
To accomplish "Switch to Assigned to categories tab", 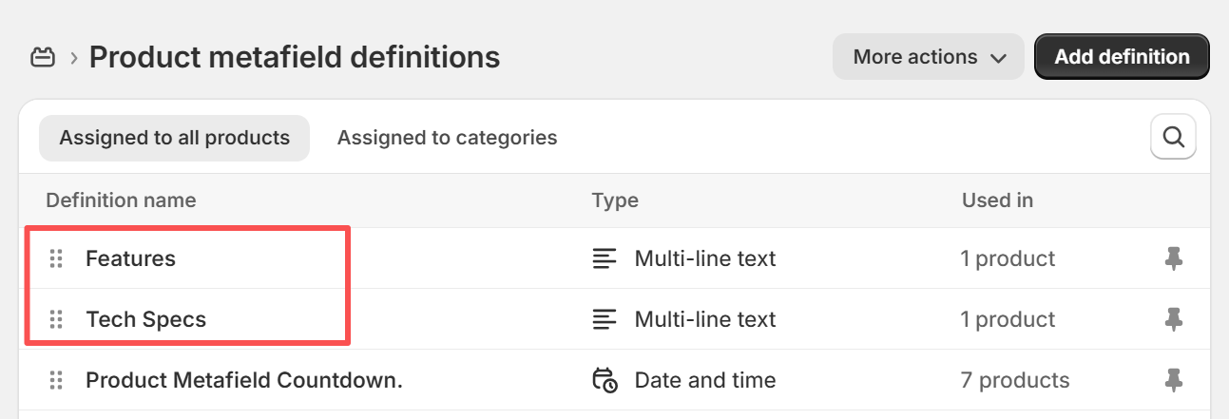I will (x=447, y=138).
